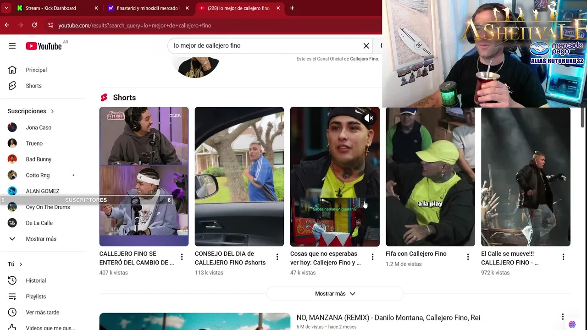This screenshot has width=587, height=330.
Task: Open options for Cosas que no esperabas short
Action: (372, 257)
